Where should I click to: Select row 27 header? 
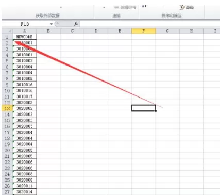pos(7,192)
